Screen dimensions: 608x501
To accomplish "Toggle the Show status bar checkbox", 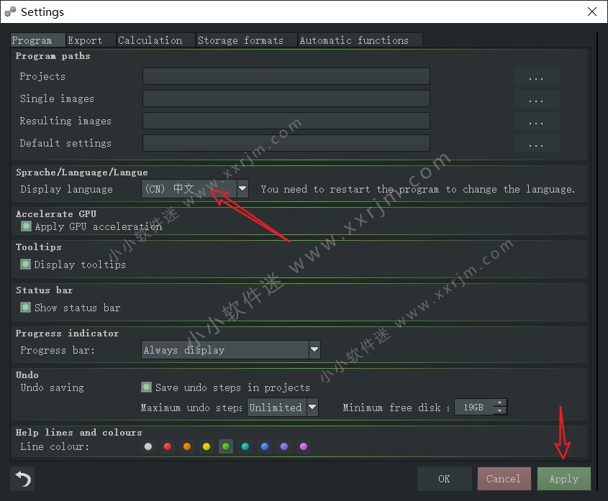I will (27, 308).
